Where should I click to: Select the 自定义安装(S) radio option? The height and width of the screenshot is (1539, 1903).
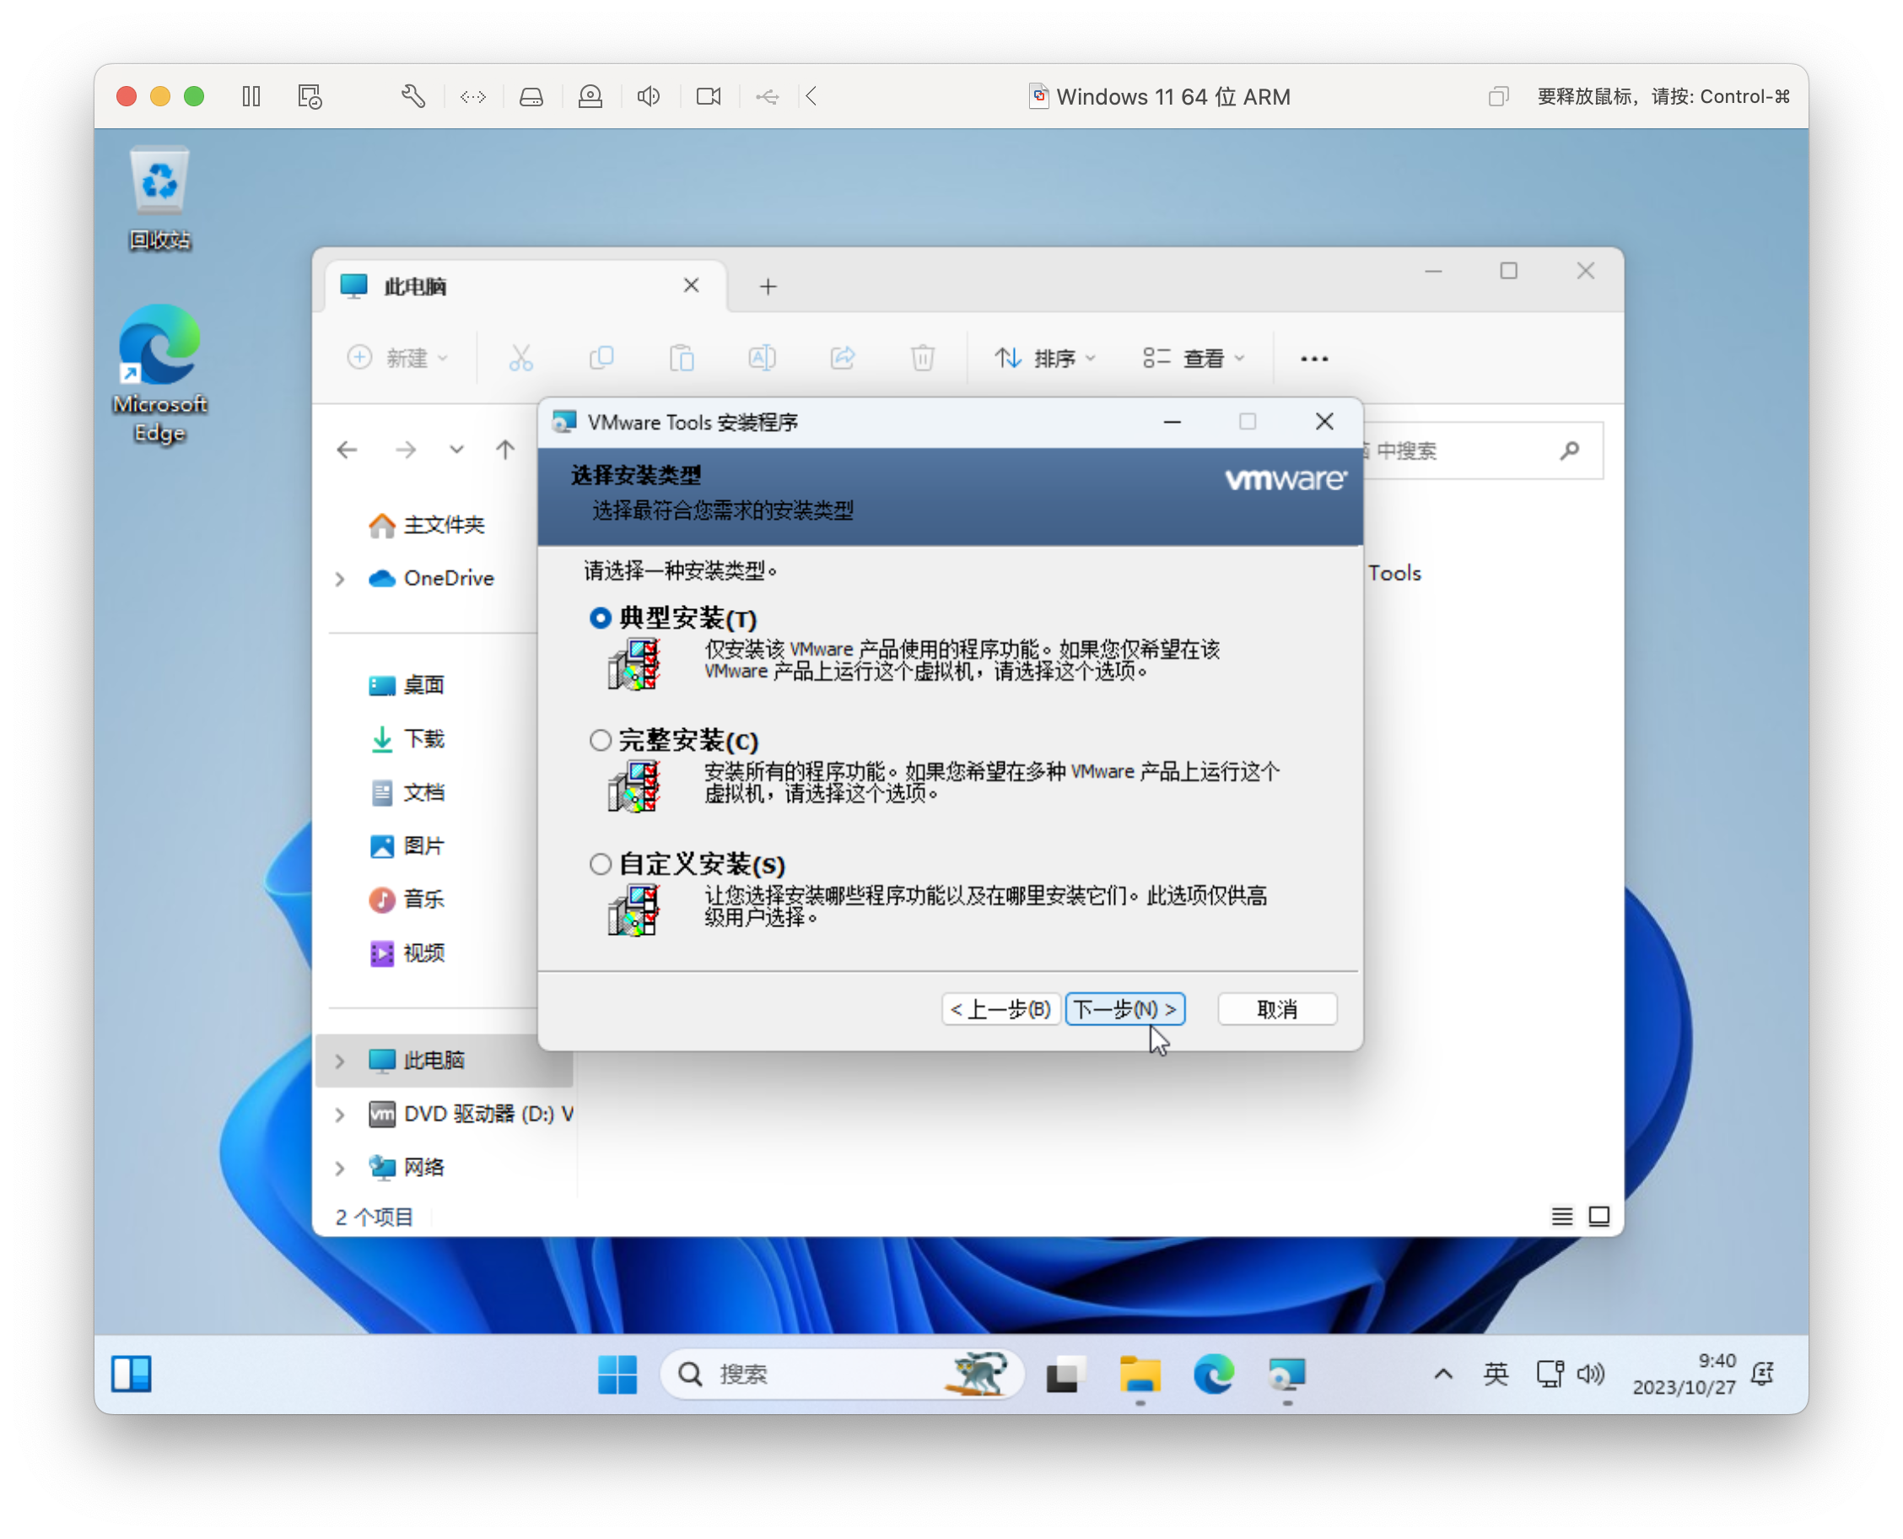600,863
